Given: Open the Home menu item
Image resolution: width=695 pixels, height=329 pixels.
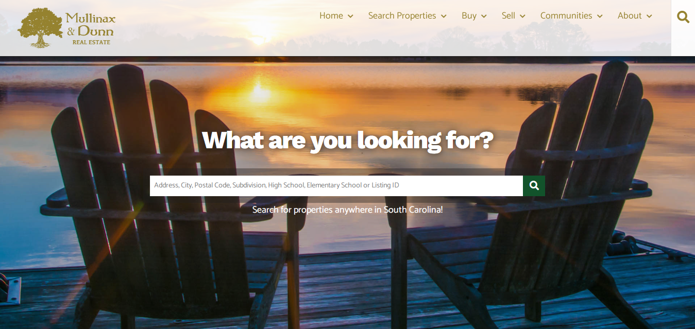Looking at the screenshot, I should point(331,16).
